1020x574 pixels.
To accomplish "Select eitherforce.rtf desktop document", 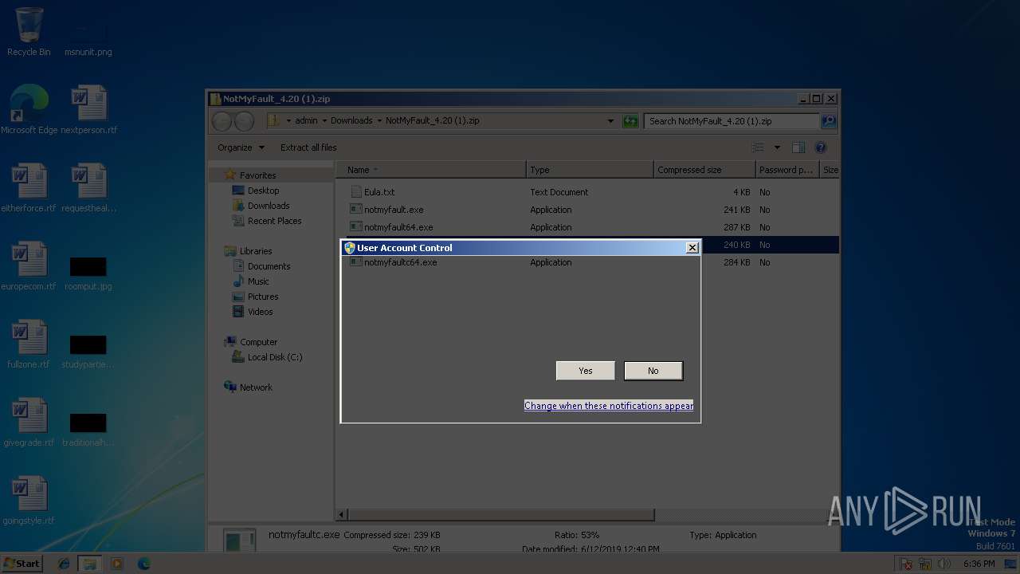I will coord(29,188).
